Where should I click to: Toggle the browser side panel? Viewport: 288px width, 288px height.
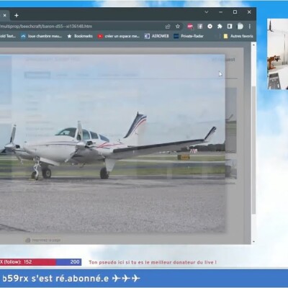[230, 27]
